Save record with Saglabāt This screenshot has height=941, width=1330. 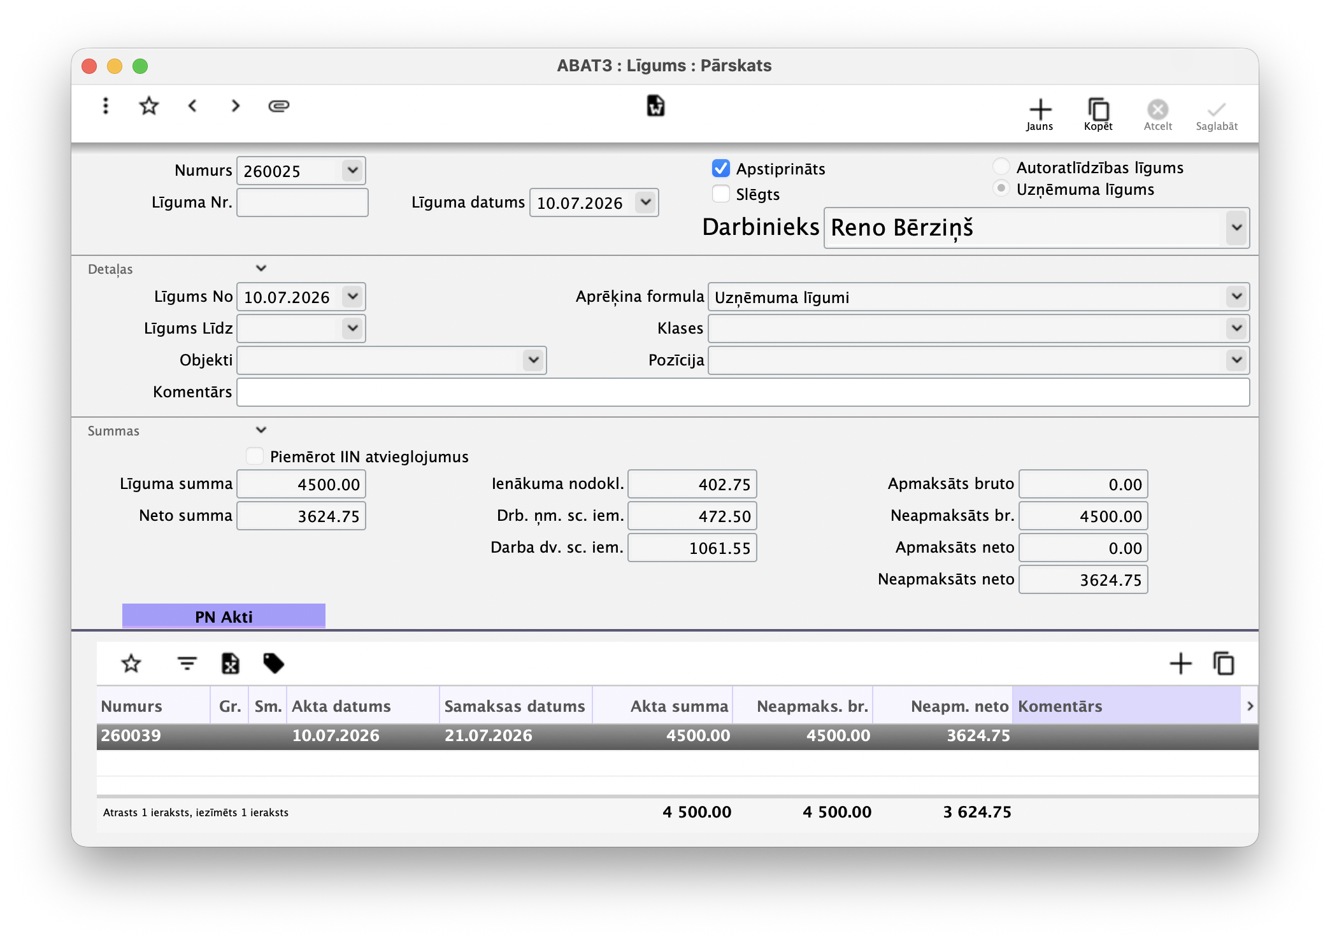[1217, 115]
